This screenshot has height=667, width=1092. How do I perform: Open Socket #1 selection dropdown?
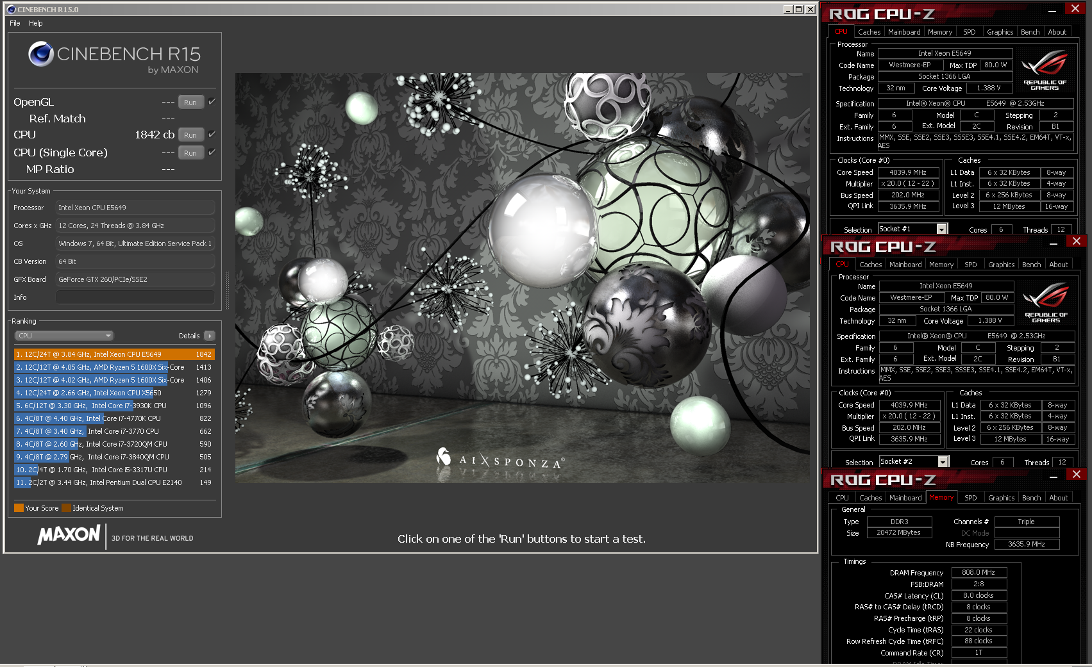[942, 229]
